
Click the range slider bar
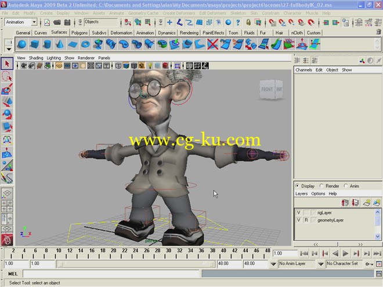click(x=136, y=264)
